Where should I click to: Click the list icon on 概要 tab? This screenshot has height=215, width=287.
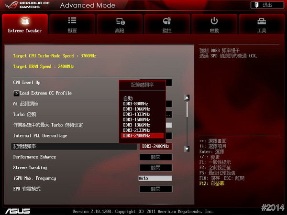pos(72,21)
